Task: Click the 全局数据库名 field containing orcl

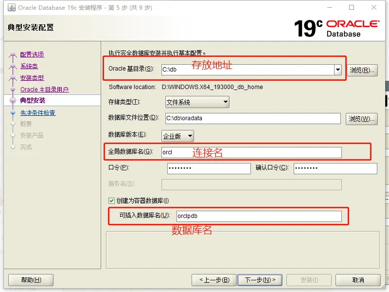Action: pyautogui.click(x=251, y=152)
